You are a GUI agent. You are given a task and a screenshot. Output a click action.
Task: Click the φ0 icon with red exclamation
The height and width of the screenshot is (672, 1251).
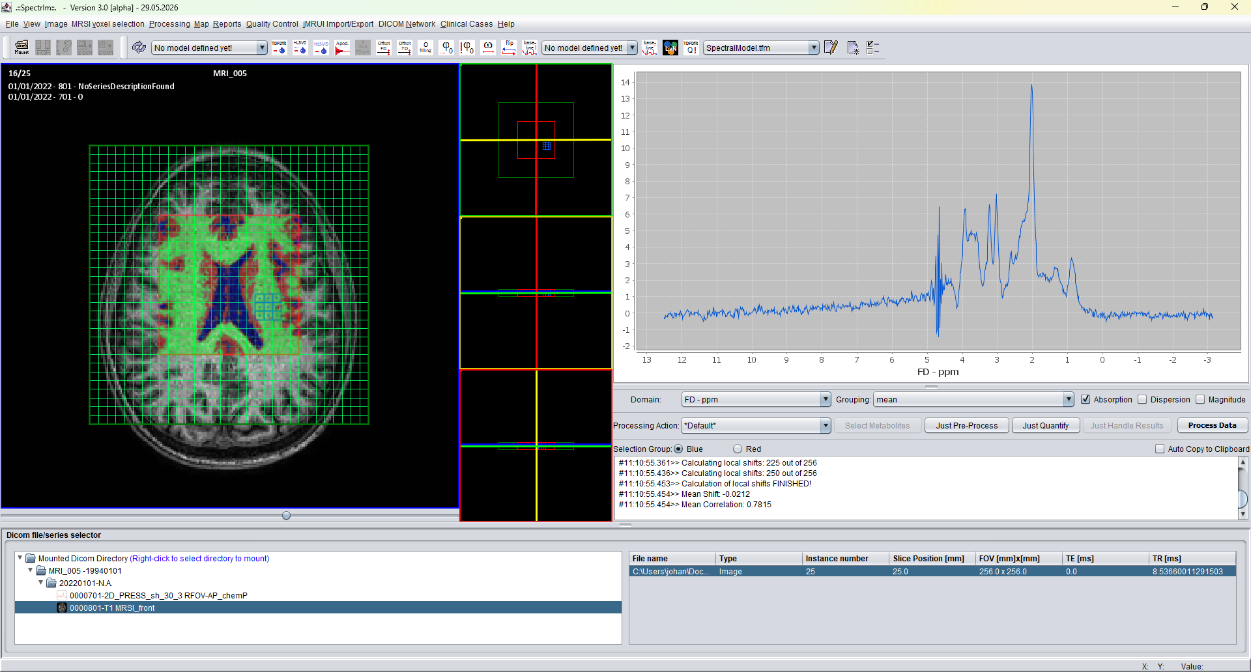pyautogui.click(x=467, y=48)
